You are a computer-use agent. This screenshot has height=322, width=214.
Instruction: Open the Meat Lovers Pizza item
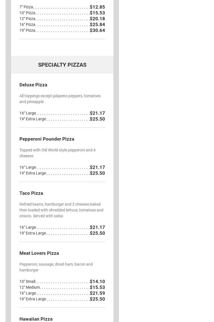pos(39,253)
